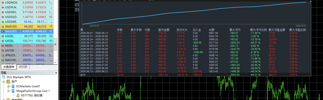Select the 2026.06.15 ~ 2026.06.21 week row
The image size is (323, 100).
coord(195,71)
